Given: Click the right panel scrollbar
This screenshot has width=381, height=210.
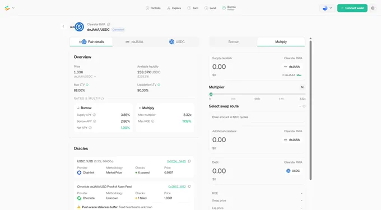Looking at the screenshot, I should point(310,110).
